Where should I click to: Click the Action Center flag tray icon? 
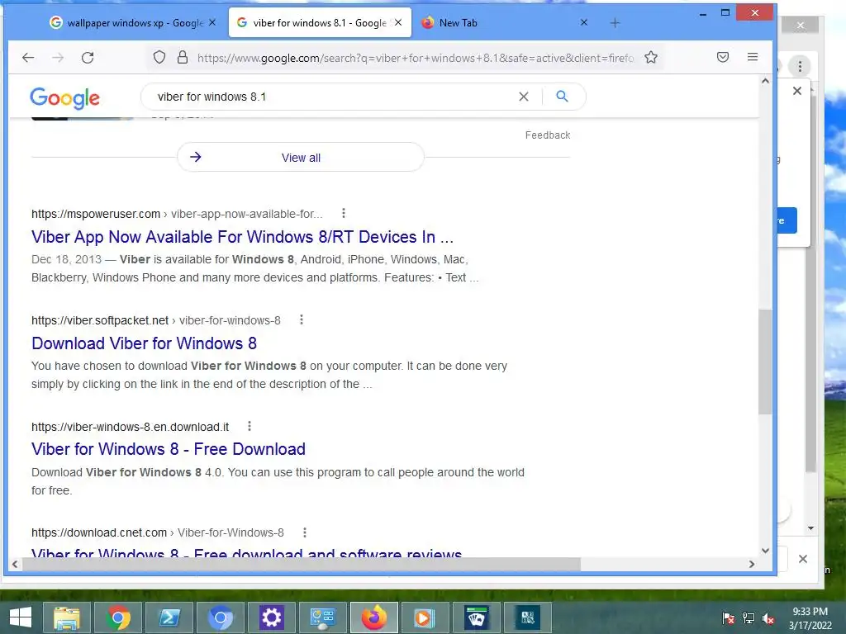pyautogui.click(x=728, y=618)
